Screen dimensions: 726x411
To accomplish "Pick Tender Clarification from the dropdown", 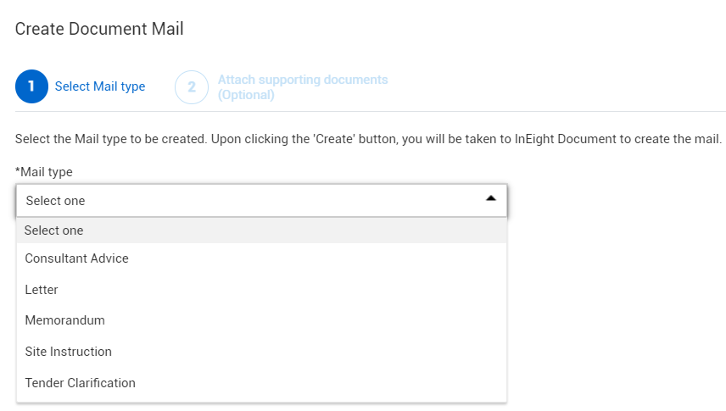I will 81,383.
